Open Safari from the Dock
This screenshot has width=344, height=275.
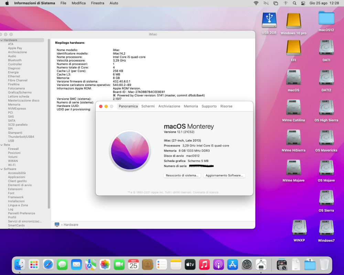[48, 264]
